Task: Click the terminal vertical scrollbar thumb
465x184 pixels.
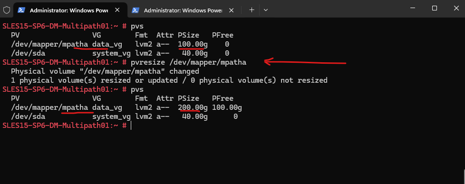Action: [x=464, y=176]
